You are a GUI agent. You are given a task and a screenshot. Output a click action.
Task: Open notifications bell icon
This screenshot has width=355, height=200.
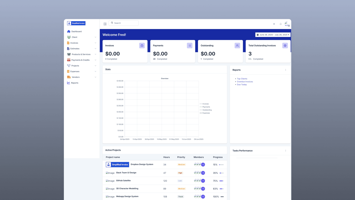[281, 24]
